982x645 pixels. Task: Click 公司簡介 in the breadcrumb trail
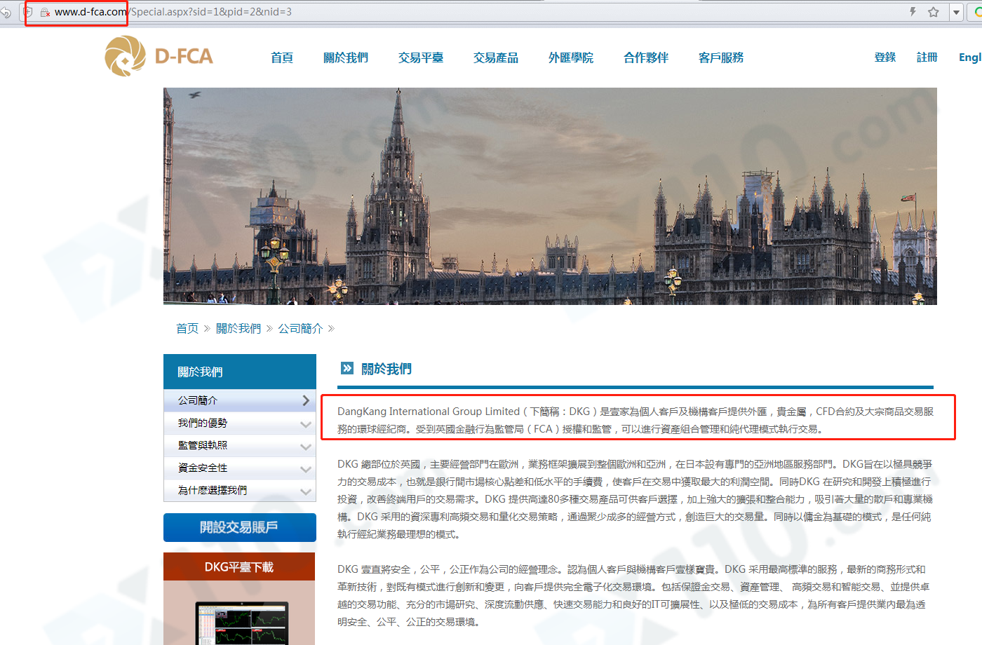(300, 328)
